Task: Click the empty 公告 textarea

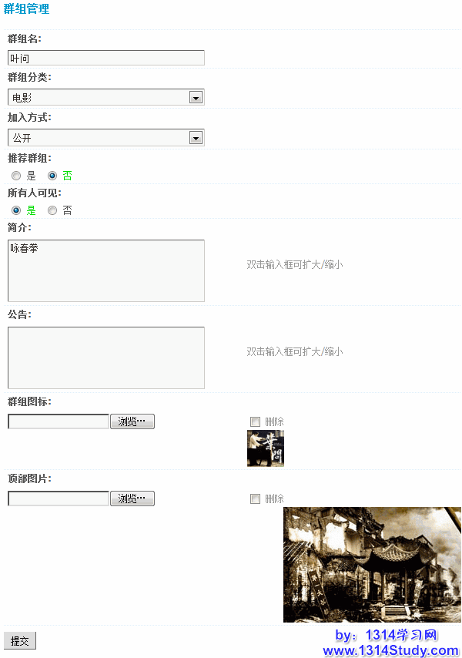Action: point(106,358)
